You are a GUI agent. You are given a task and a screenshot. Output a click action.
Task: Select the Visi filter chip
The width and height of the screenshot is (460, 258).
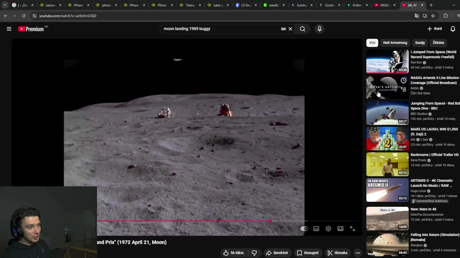coord(372,43)
